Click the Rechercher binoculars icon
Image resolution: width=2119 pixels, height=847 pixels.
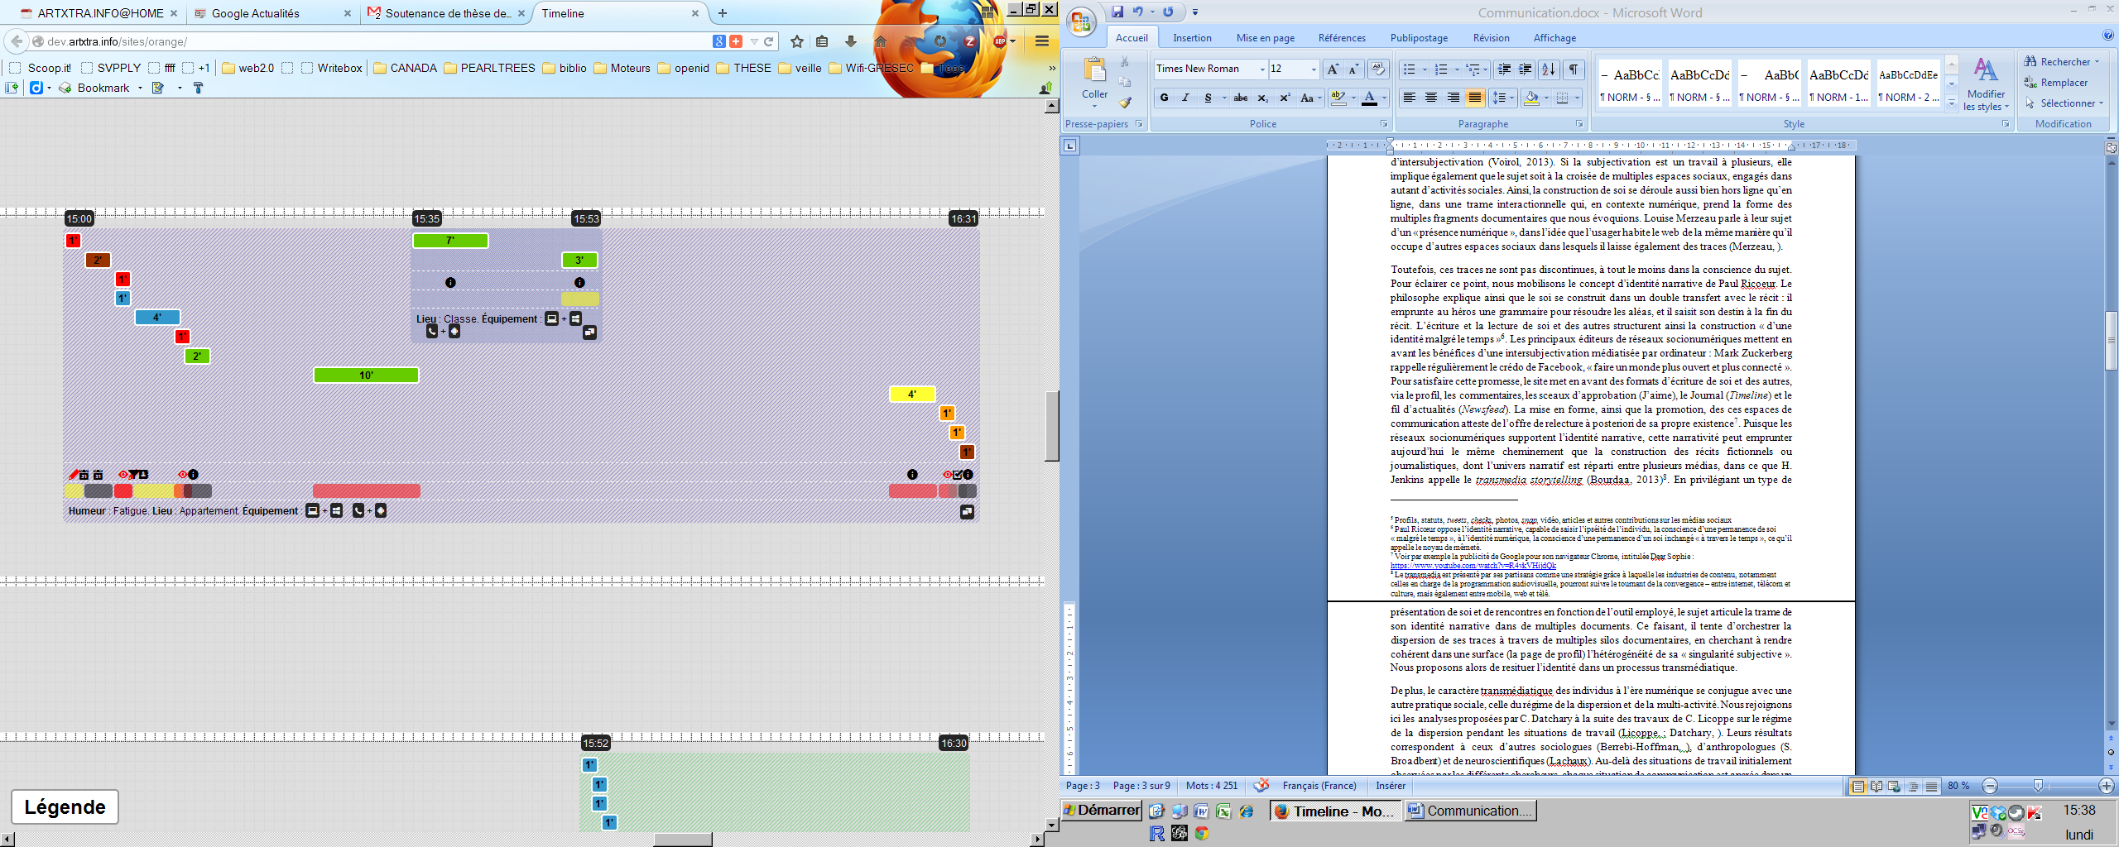(2030, 62)
